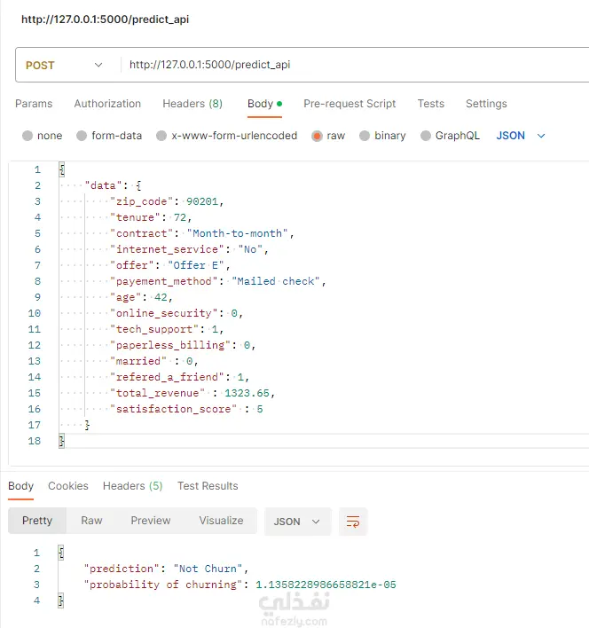The height and width of the screenshot is (628, 589).
Task: Select the none body type radio
Action: coord(27,136)
